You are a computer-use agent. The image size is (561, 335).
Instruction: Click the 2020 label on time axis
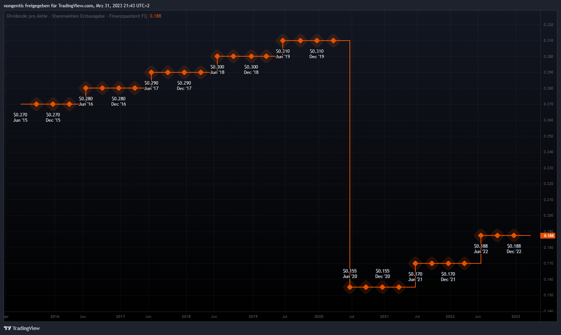(x=319, y=317)
